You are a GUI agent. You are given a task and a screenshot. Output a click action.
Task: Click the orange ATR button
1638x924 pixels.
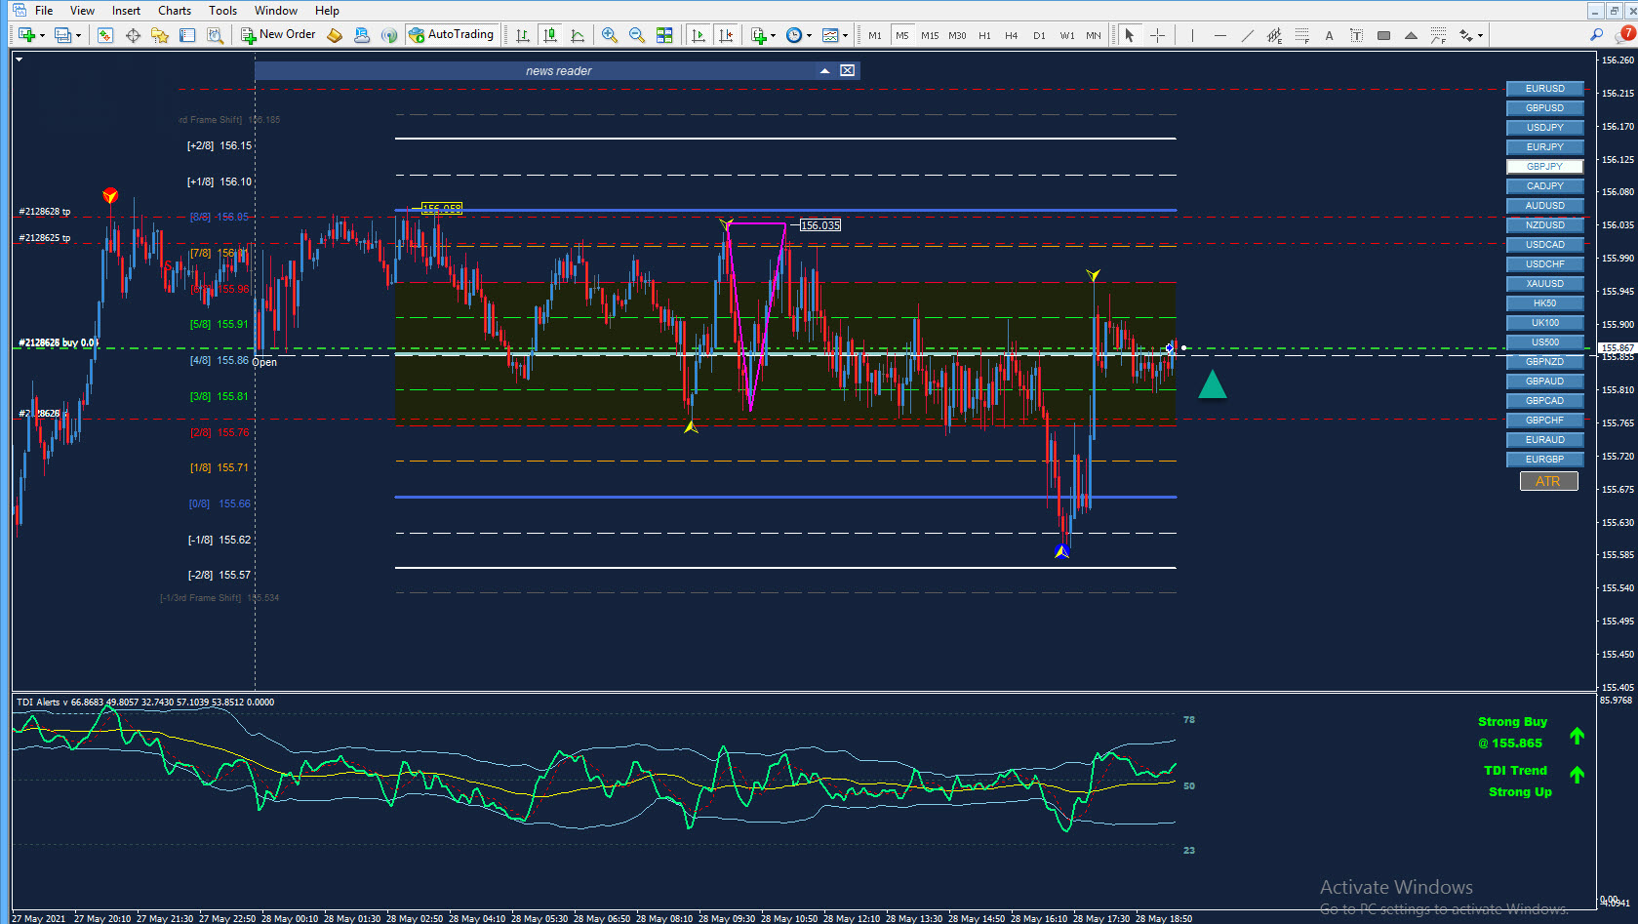[x=1548, y=481]
